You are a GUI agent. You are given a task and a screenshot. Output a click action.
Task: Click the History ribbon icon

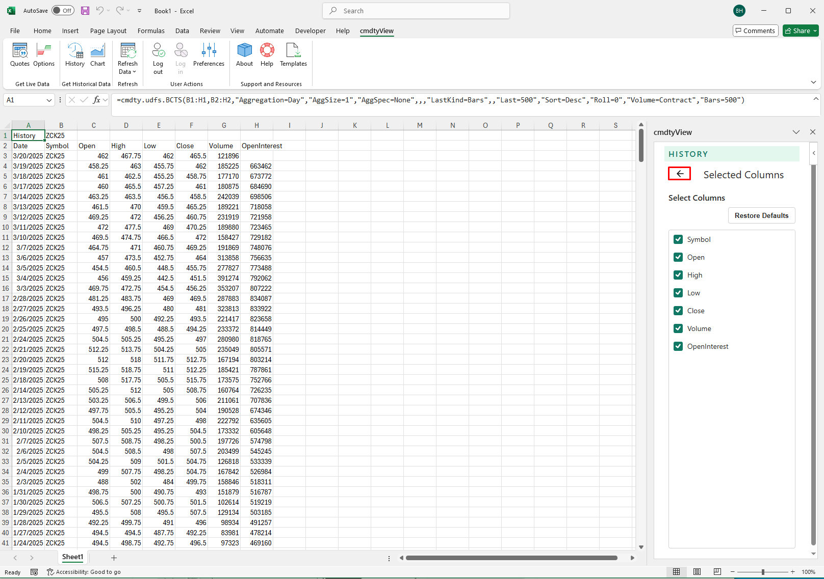75,55
